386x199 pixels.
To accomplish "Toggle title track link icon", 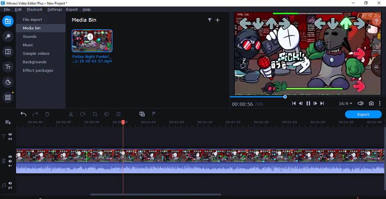I will tap(10, 139).
